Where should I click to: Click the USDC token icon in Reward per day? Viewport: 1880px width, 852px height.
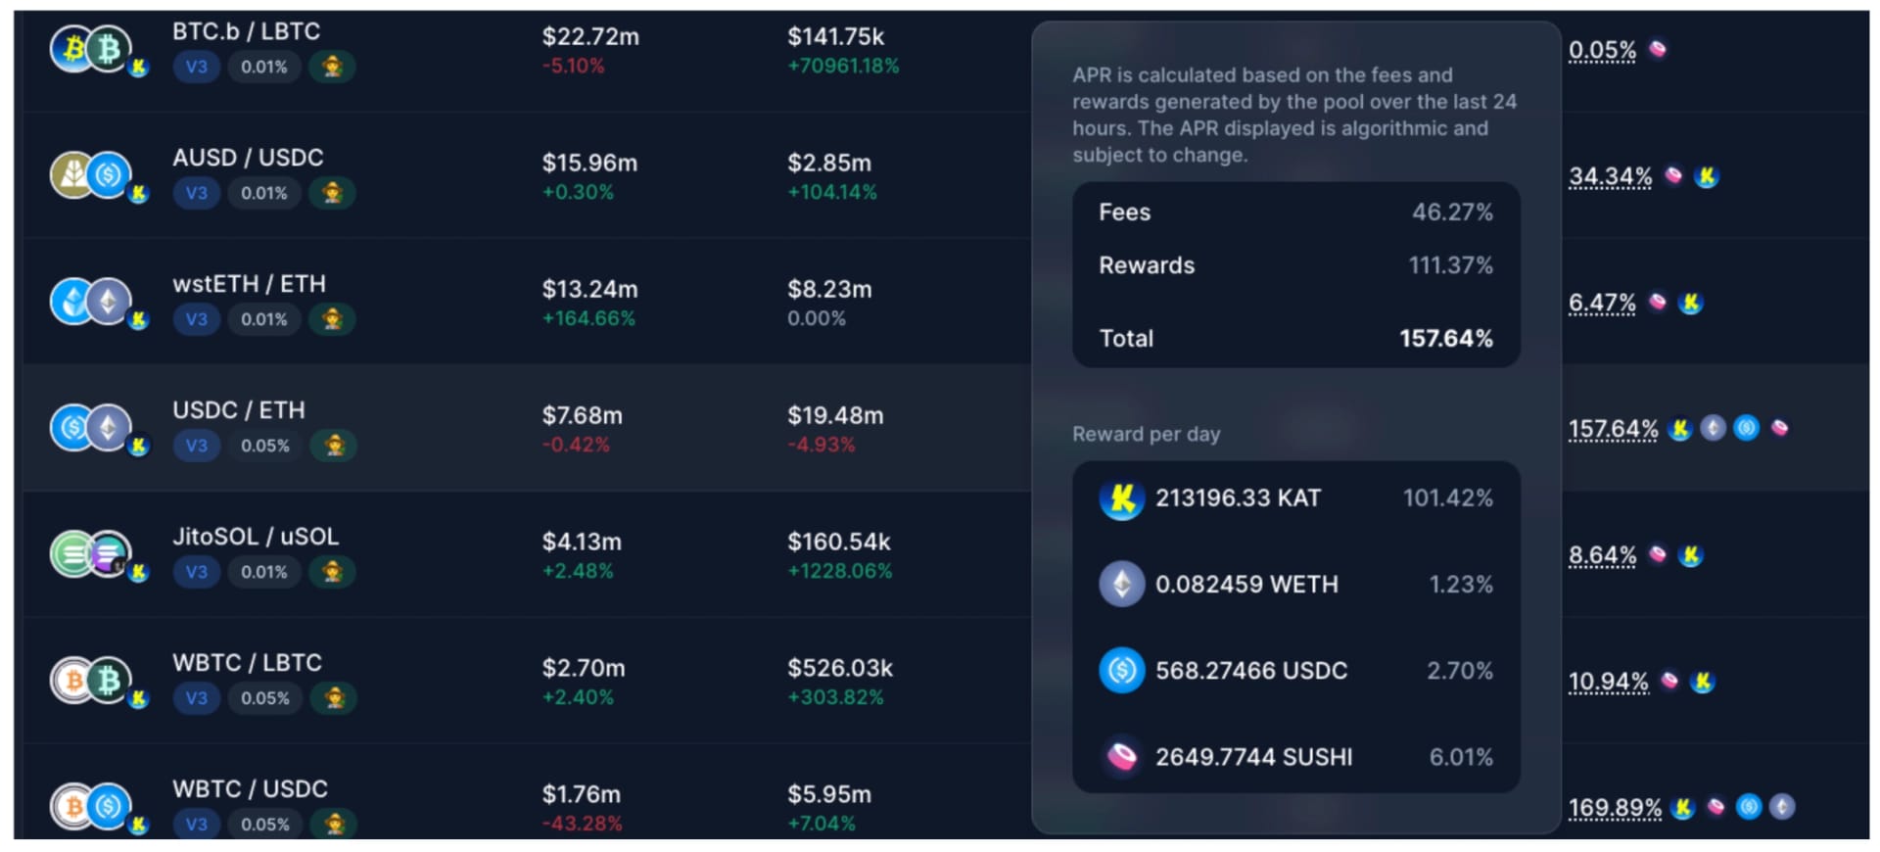point(1122,671)
